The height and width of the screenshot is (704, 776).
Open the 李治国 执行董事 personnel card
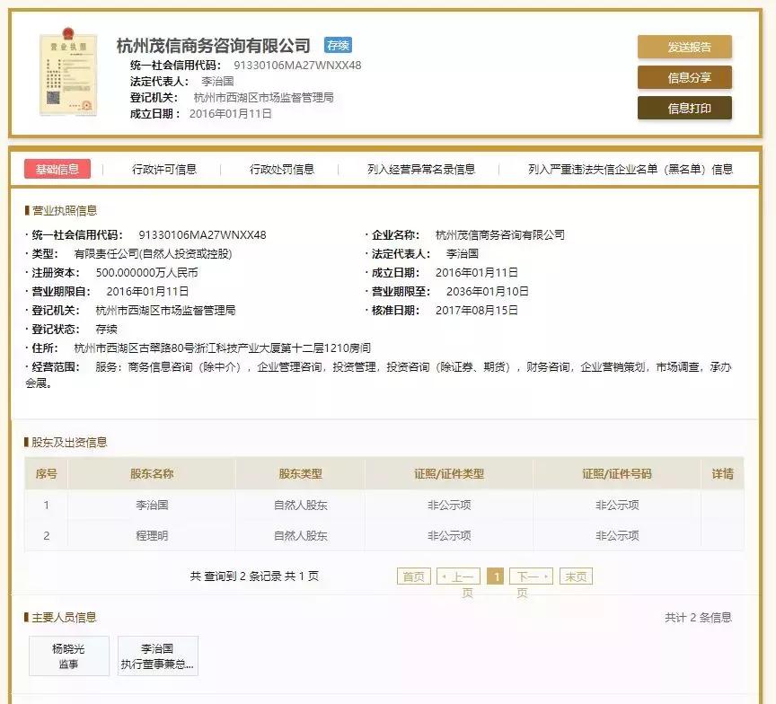click(x=157, y=656)
